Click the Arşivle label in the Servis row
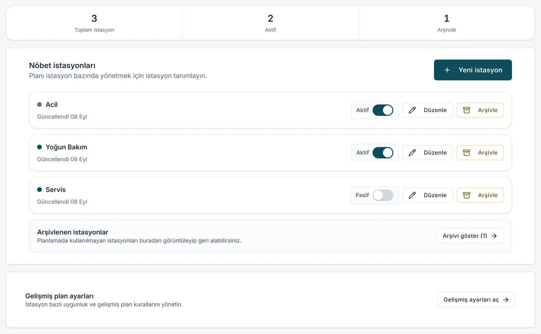This screenshot has width=541, height=334. click(x=488, y=195)
